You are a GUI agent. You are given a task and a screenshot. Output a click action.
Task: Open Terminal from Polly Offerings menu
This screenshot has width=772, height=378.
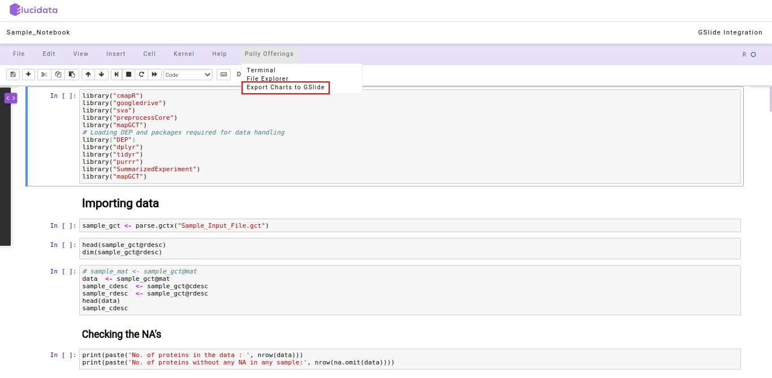(x=261, y=69)
